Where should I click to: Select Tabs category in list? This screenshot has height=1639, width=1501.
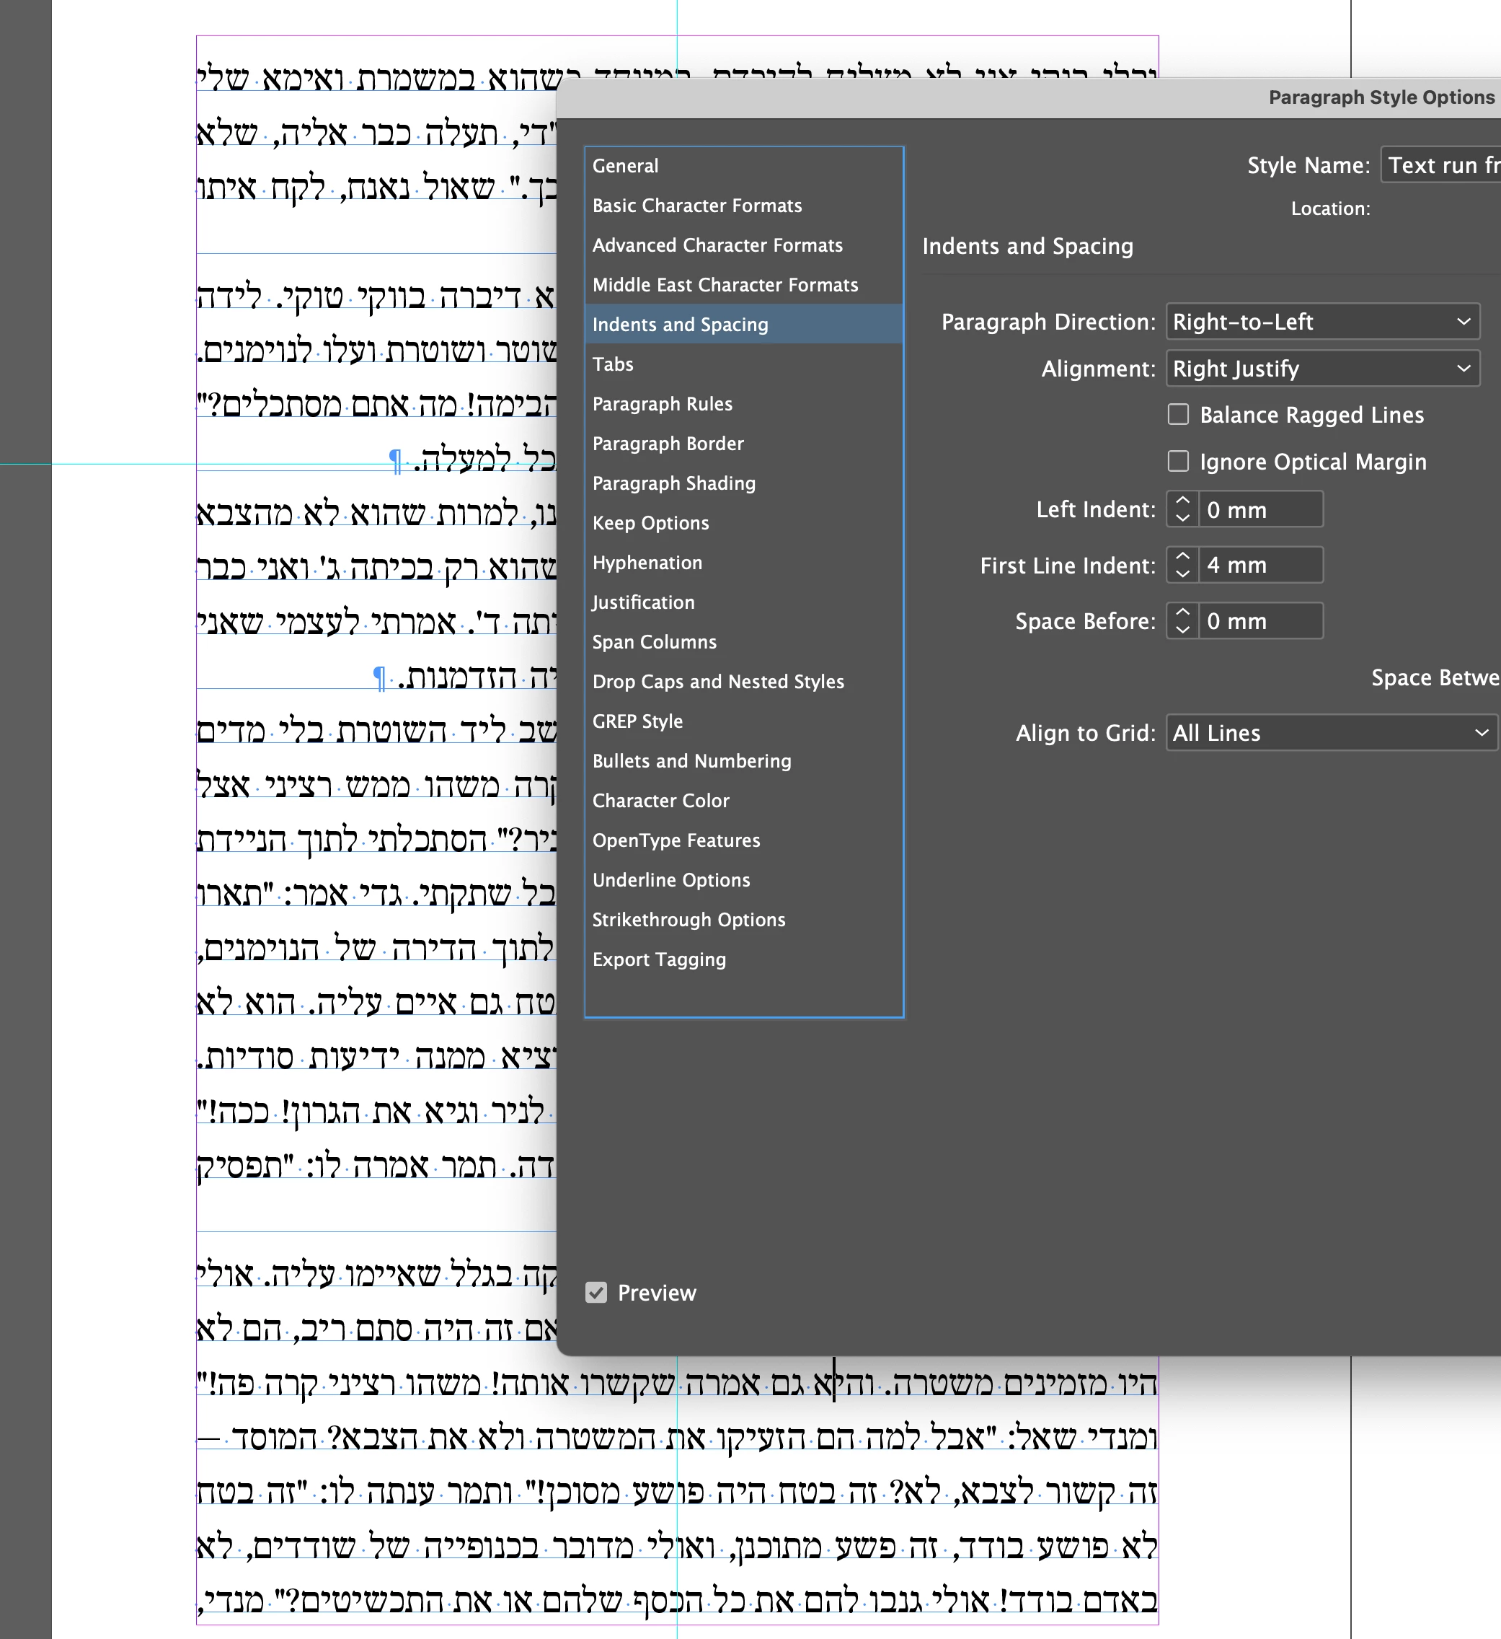(613, 364)
